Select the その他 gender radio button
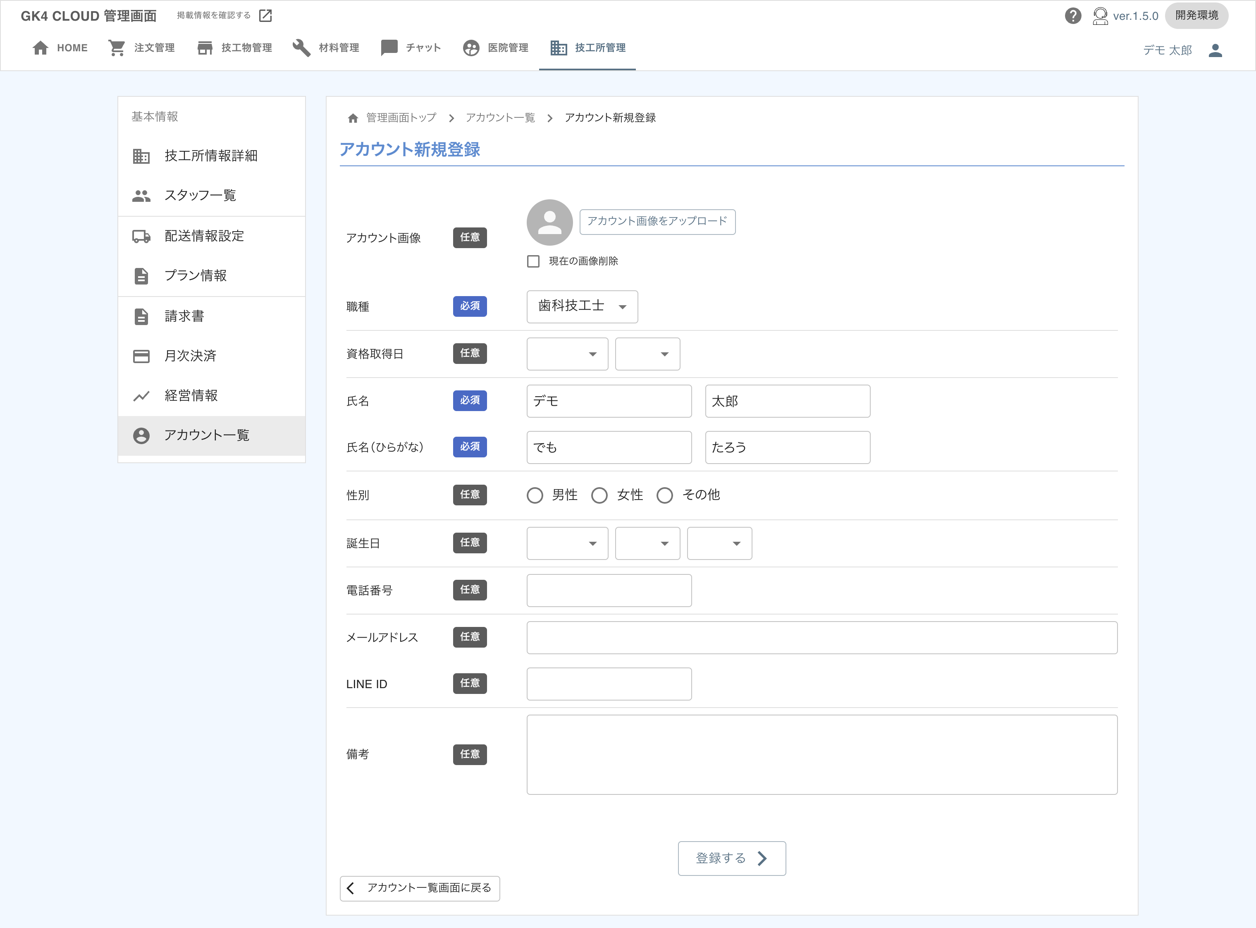Image resolution: width=1256 pixels, height=928 pixels. point(665,495)
